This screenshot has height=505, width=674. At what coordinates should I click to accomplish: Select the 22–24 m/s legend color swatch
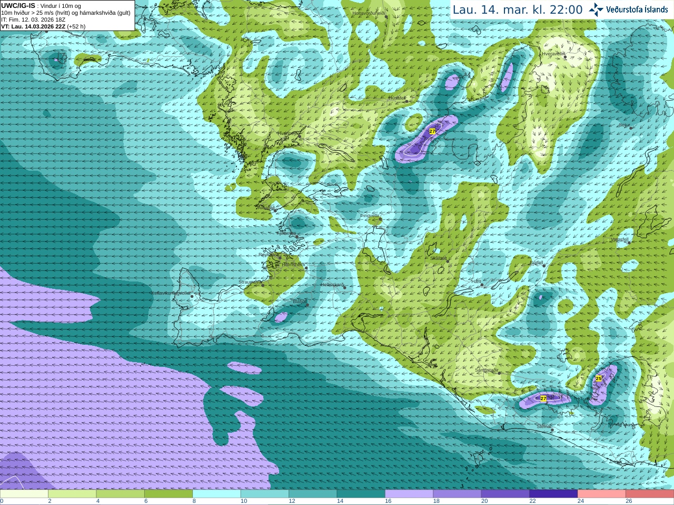(x=553, y=494)
